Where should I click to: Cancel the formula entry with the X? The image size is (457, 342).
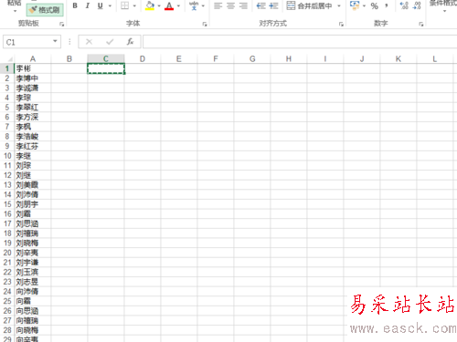(89, 42)
